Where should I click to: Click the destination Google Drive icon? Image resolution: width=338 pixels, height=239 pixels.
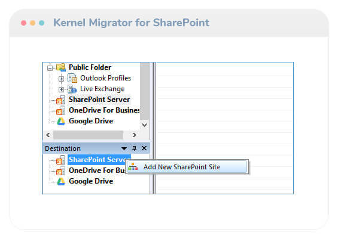[x=61, y=181]
